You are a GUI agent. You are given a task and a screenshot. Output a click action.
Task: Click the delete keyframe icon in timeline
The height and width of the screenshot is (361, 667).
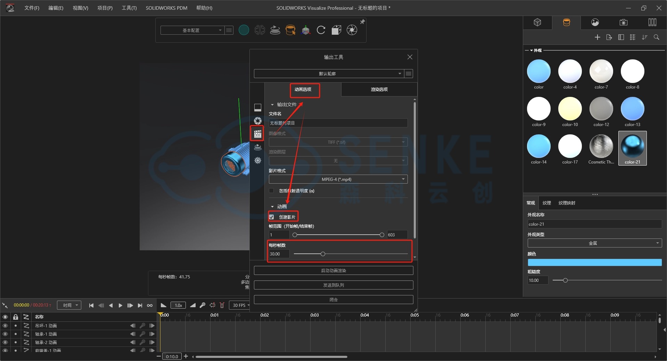click(222, 305)
